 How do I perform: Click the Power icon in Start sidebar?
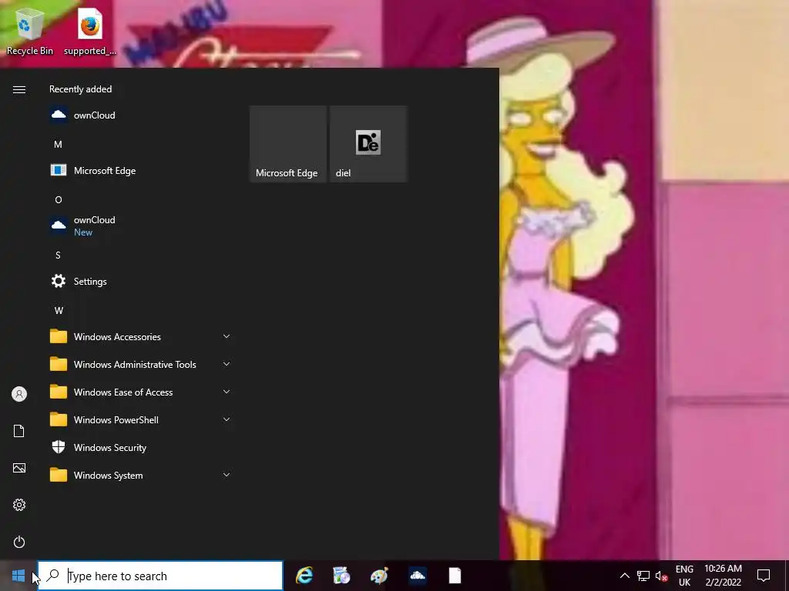(19, 542)
